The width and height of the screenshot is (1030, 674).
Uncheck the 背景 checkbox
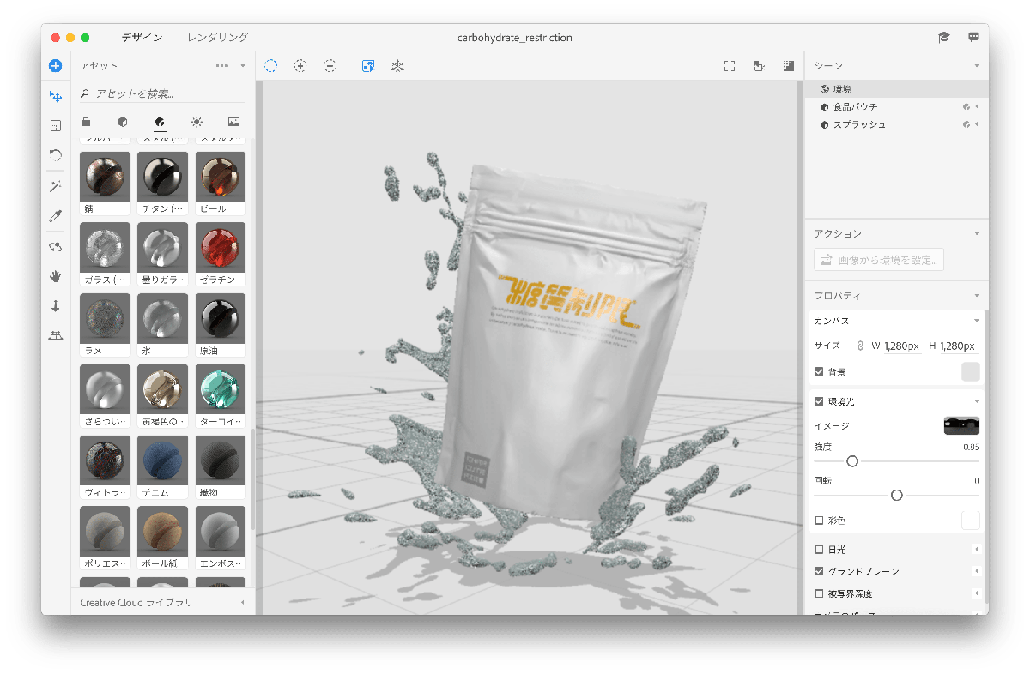point(819,372)
